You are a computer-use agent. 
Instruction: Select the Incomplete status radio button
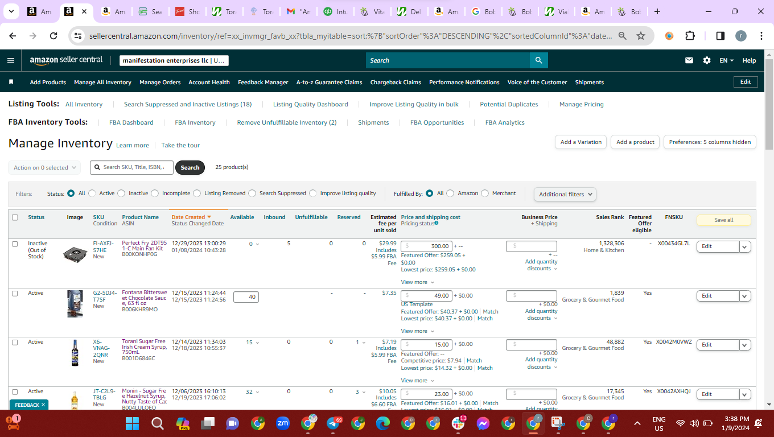point(155,193)
